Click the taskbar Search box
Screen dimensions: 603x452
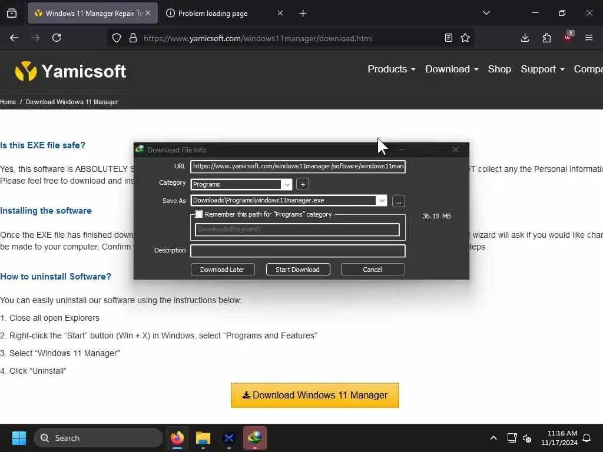98,438
